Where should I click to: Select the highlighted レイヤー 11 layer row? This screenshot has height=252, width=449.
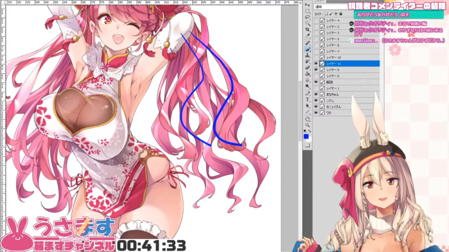click(x=347, y=63)
